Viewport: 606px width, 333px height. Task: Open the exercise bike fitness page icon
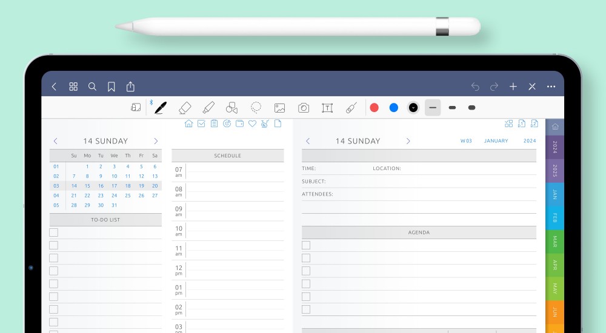[265, 124]
